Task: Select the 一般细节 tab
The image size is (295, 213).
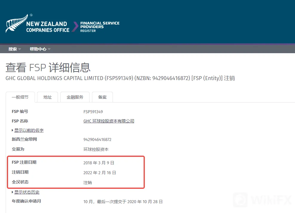Action: tap(20, 97)
